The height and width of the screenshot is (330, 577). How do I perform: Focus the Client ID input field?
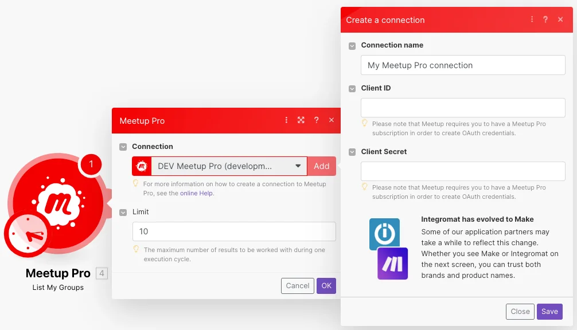pyautogui.click(x=463, y=108)
